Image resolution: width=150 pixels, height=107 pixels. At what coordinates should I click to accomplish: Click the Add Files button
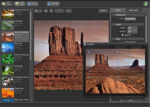[x=20, y=4]
